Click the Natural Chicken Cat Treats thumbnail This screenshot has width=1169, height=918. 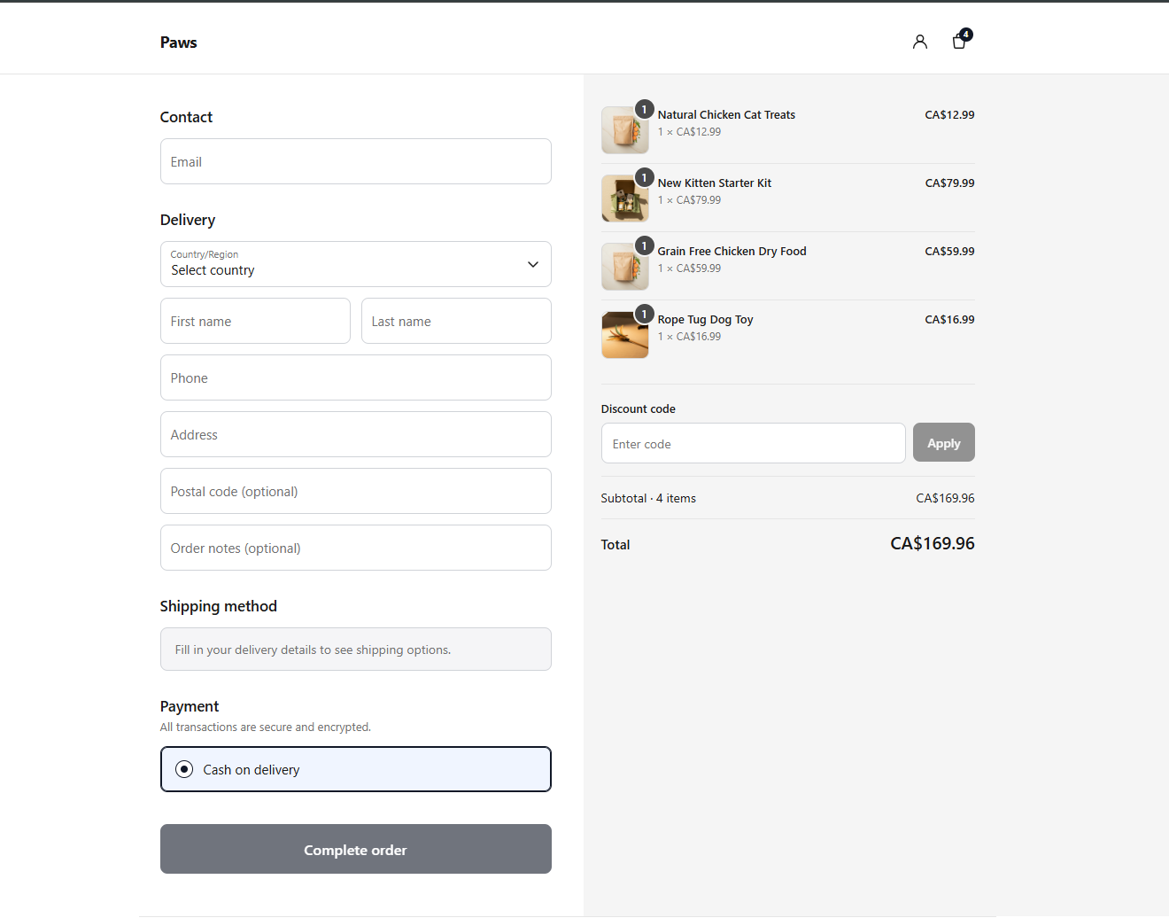pyautogui.click(x=624, y=130)
